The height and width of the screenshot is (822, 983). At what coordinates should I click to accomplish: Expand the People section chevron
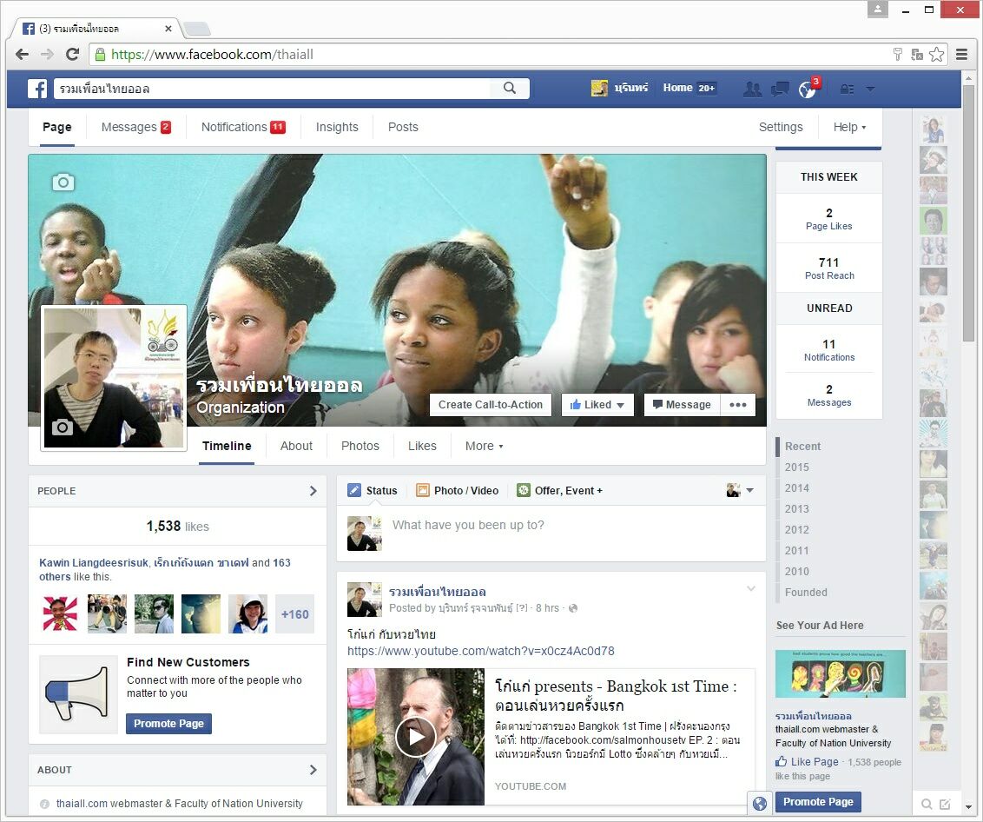point(313,491)
